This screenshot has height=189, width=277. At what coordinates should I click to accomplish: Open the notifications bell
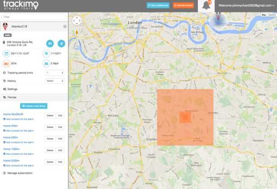206,5
